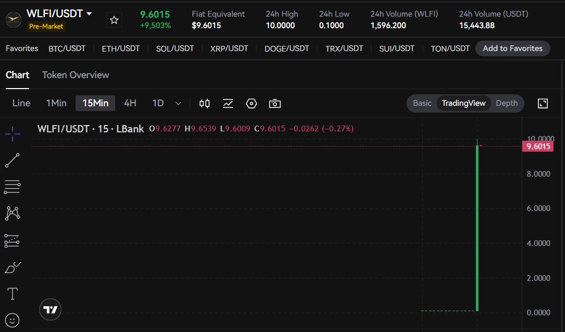Screen dimensions: 565x332
Task: Select the forecasting and measurement tool
Action: coord(12,240)
